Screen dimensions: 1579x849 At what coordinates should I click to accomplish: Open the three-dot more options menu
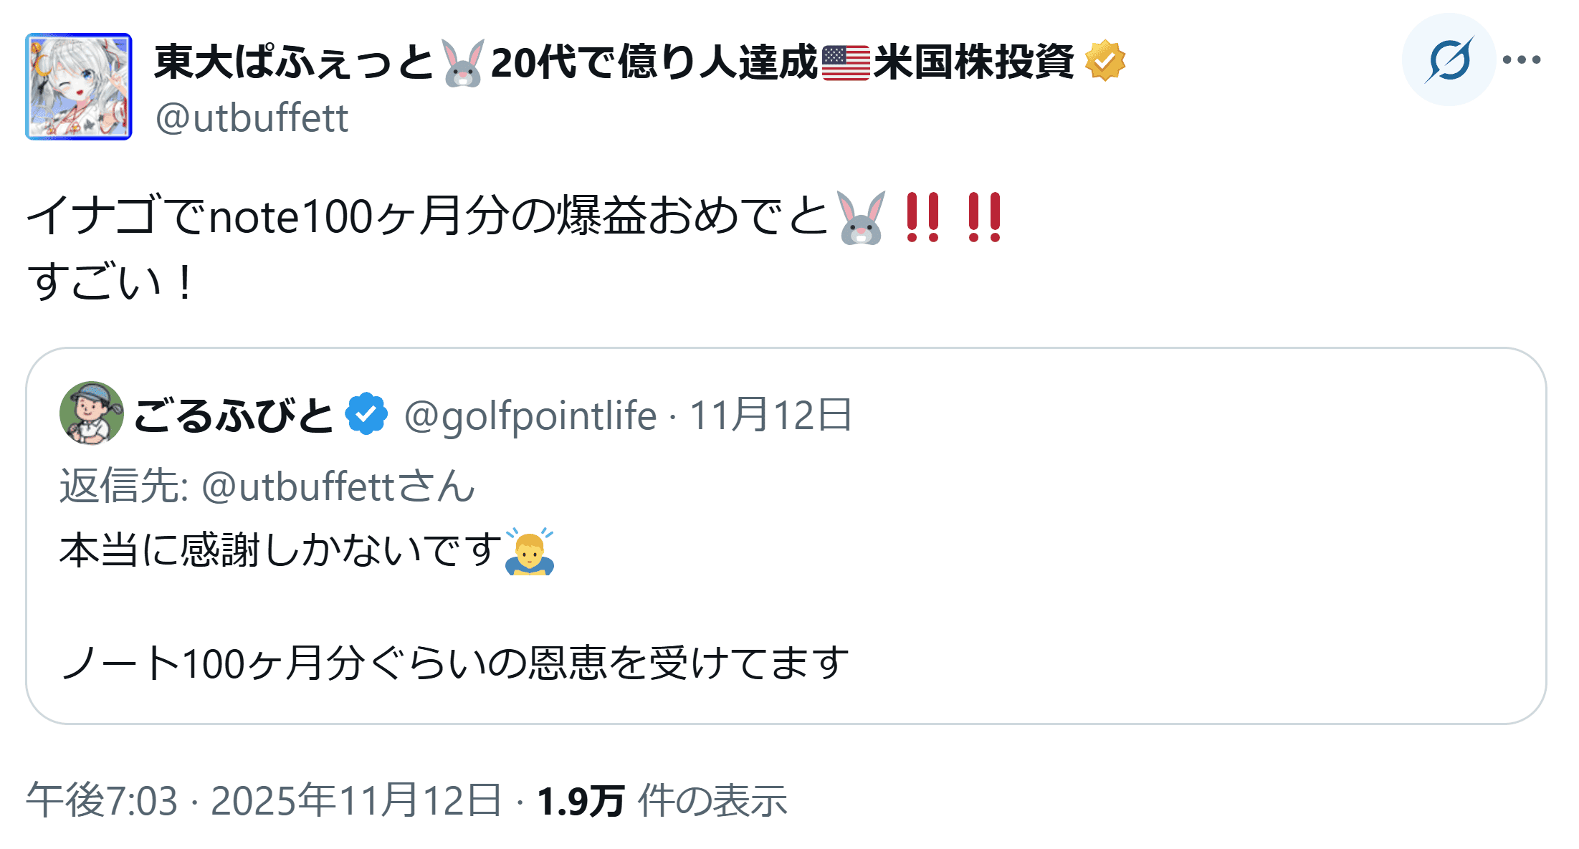(x=1522, y=60)
